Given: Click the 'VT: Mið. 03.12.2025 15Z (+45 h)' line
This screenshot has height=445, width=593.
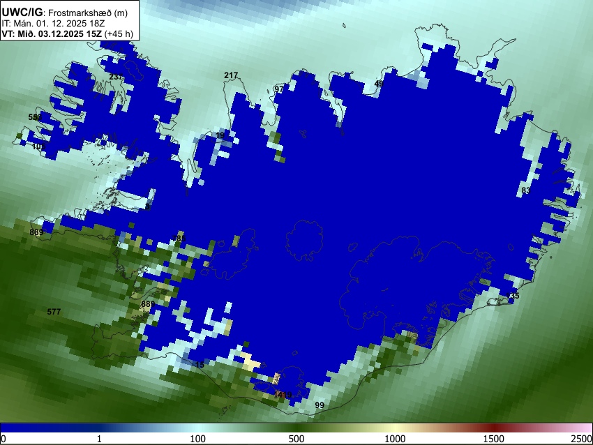Looking at the screenshot, I should (67, 33).
